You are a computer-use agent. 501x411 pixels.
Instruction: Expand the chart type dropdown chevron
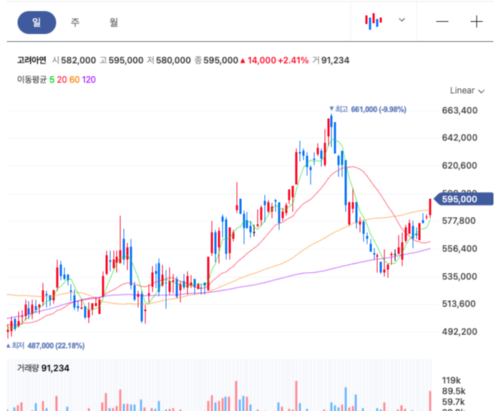click(402, 20)
